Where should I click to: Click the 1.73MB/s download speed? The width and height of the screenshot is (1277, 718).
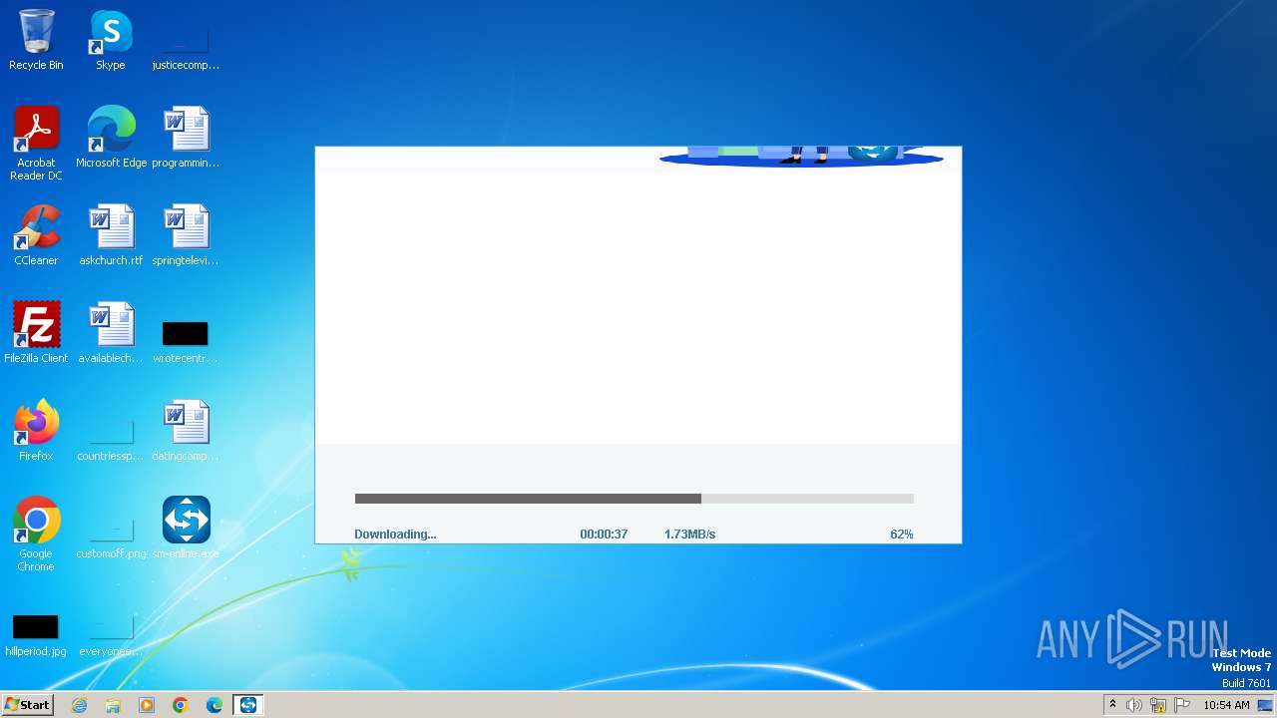pyautogui.click(x=689, y=535)
